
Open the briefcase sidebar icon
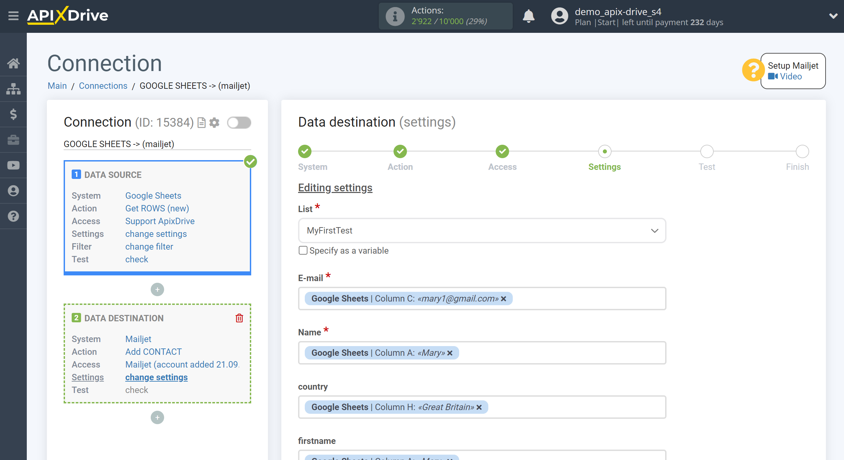(x=13, y=140)
